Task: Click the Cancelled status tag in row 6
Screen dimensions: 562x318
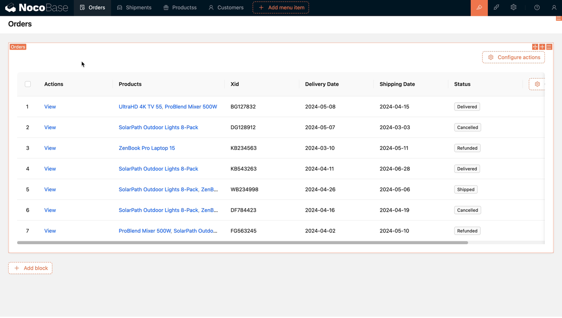Action: [x=468, y=210]
